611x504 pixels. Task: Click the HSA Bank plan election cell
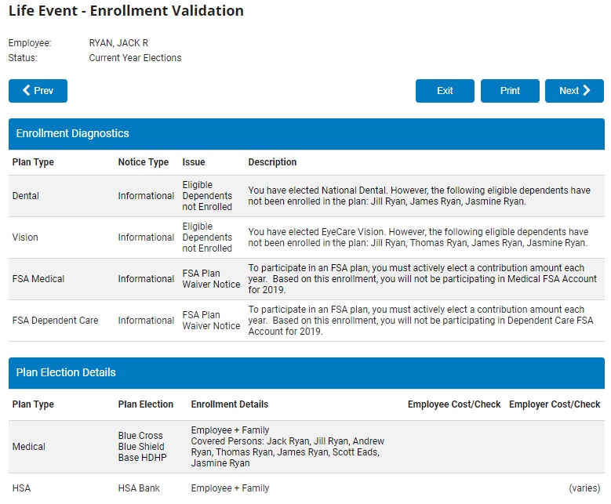tap(139, 488)
